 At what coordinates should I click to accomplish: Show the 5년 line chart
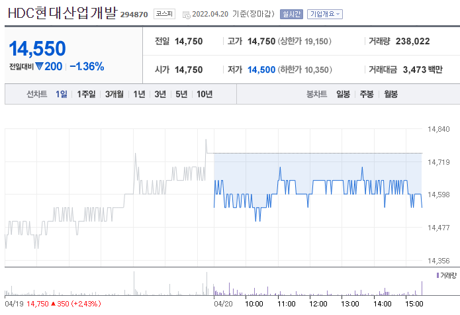pyautogui.click(x=181, y=94)
